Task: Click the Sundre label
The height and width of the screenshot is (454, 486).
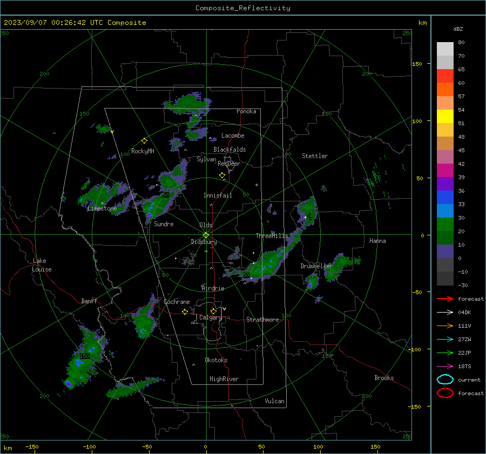Action: (164, 224)
